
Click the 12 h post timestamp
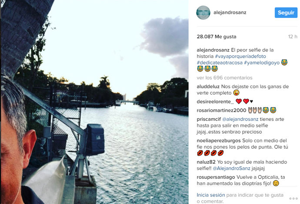click(293, 37)
